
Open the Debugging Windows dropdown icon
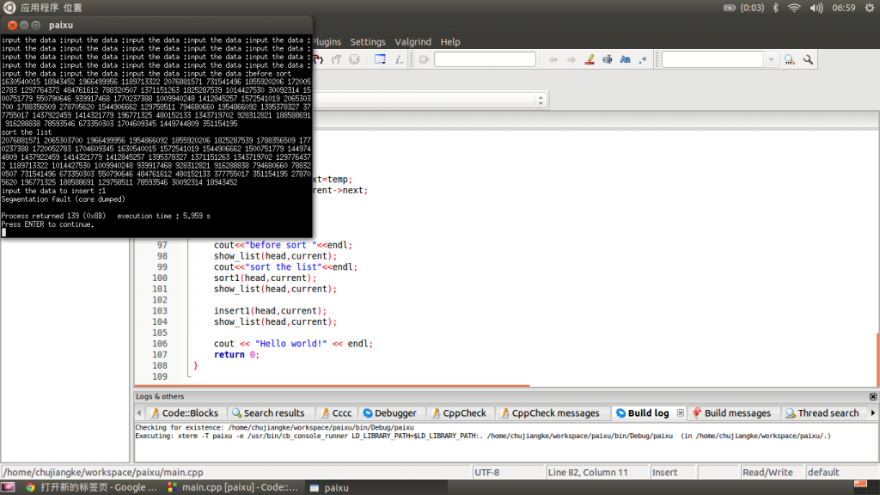[380, 59]
